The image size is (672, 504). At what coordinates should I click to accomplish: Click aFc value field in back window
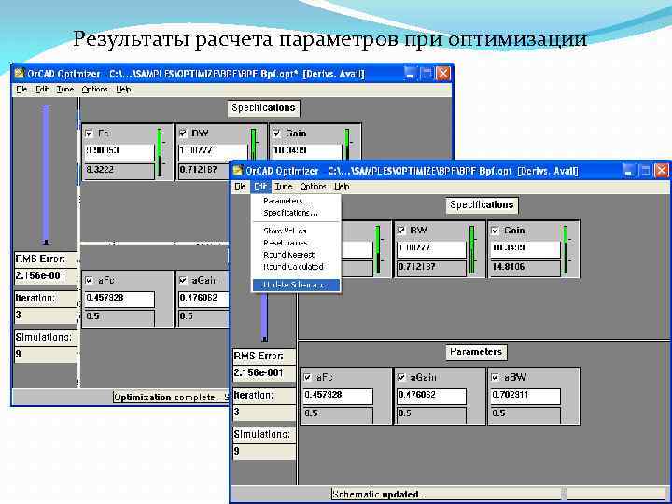[x=119, y=300]
